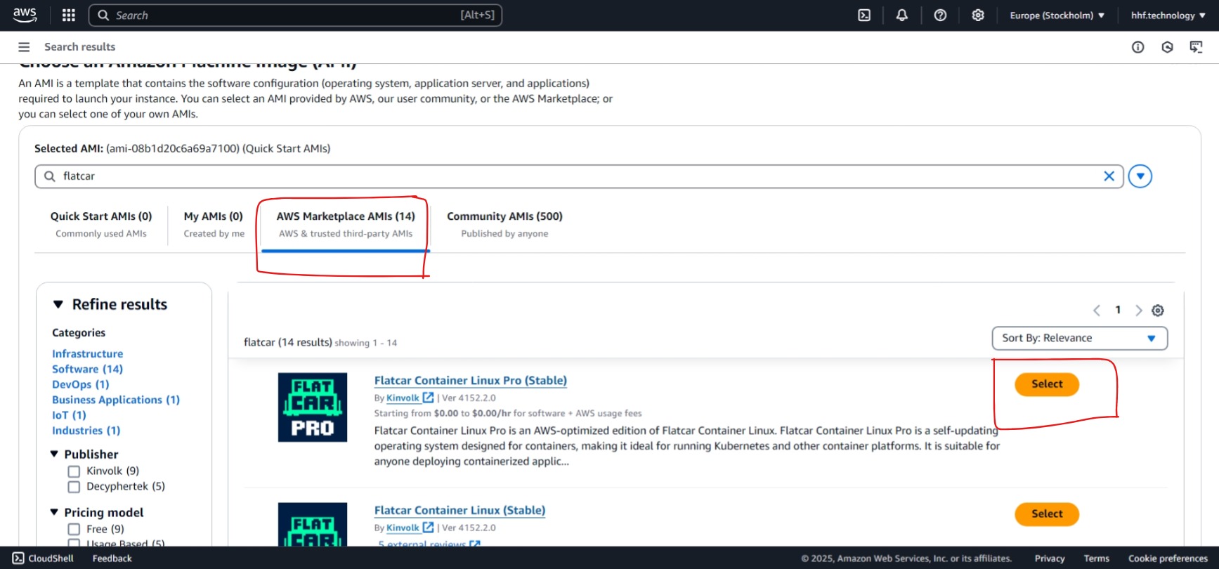Screen dimensions: 1219x569
Task: Open Privacy link in footer
Action: point(1050,558)
